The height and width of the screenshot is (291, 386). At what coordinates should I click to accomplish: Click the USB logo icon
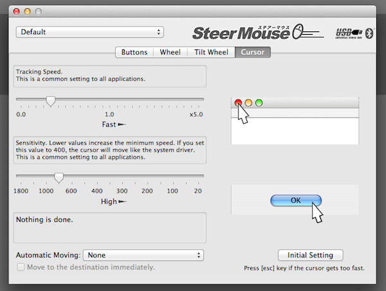pyautogui.click(x=349, y=33)
